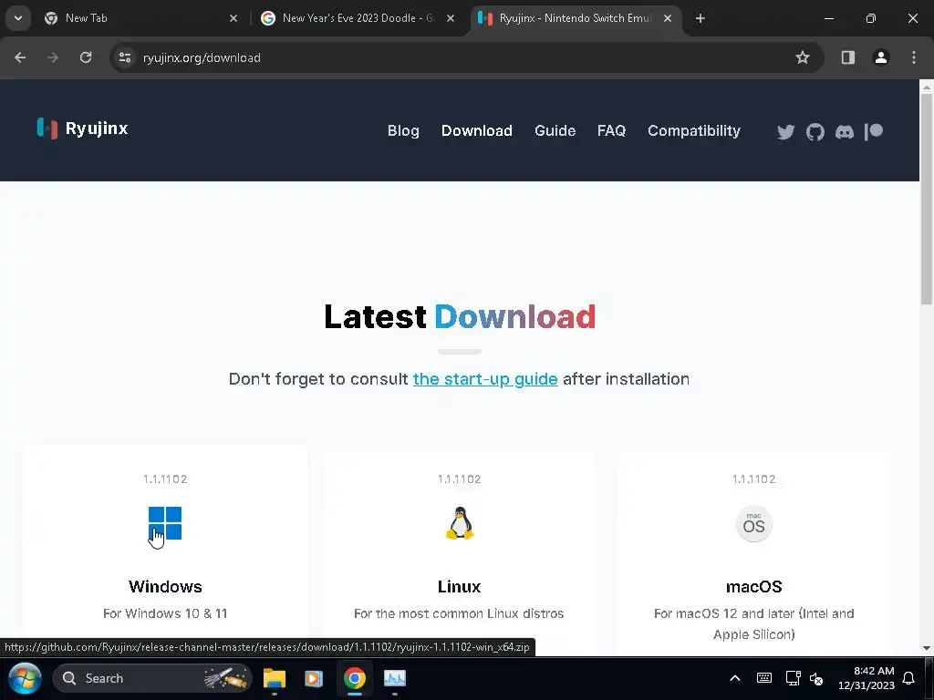Open the monitor graph taskbar app

[394, 678]
